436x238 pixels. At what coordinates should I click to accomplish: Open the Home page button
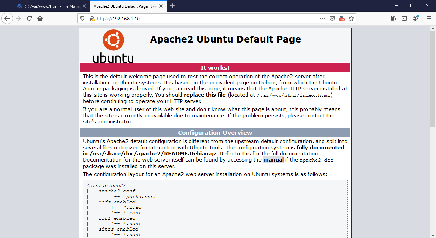(40, 18)
